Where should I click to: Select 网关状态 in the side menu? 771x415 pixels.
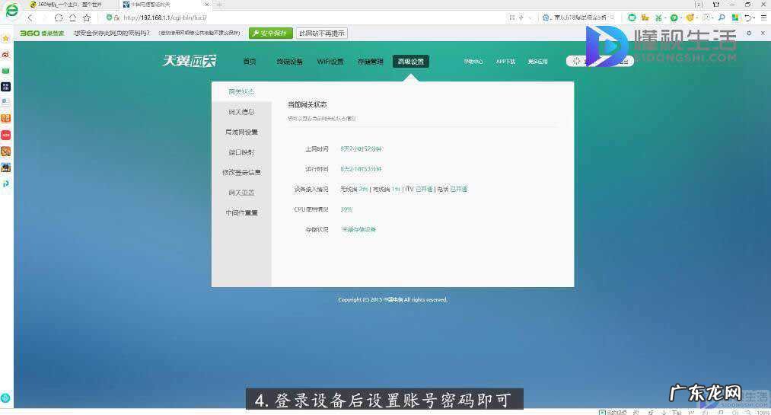click(241, 92)
